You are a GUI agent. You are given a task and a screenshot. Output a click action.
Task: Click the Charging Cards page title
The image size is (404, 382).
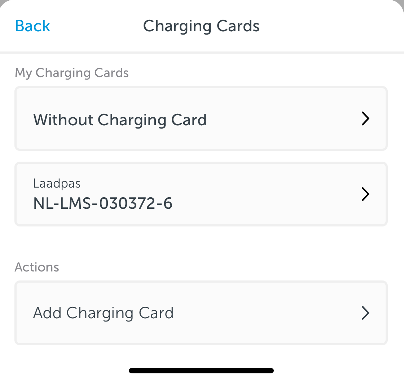pyautogui.click(x=201, y=27)
